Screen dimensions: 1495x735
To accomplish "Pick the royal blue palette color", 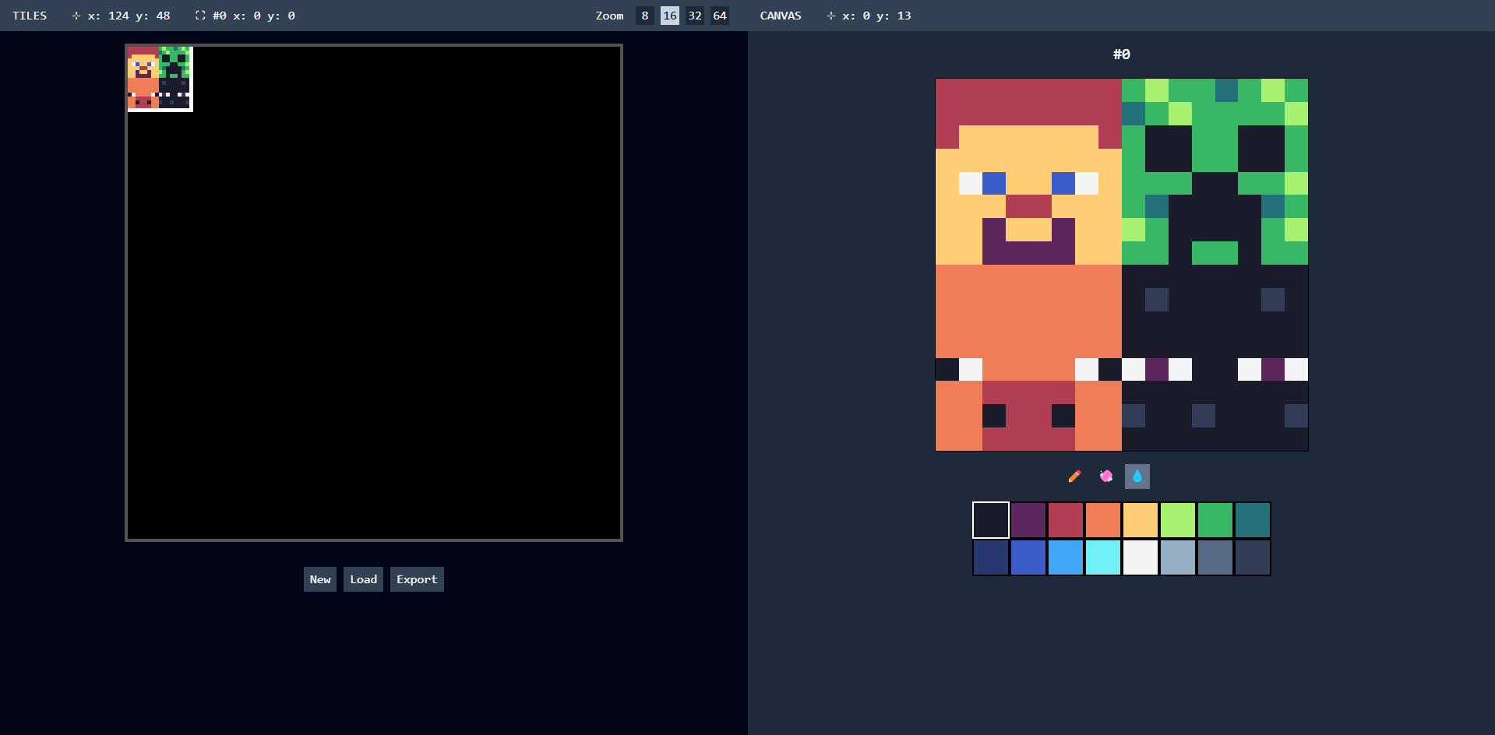I will [1028, 557].
